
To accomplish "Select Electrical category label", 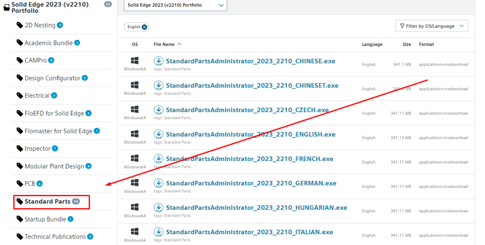I will [37, 96].
